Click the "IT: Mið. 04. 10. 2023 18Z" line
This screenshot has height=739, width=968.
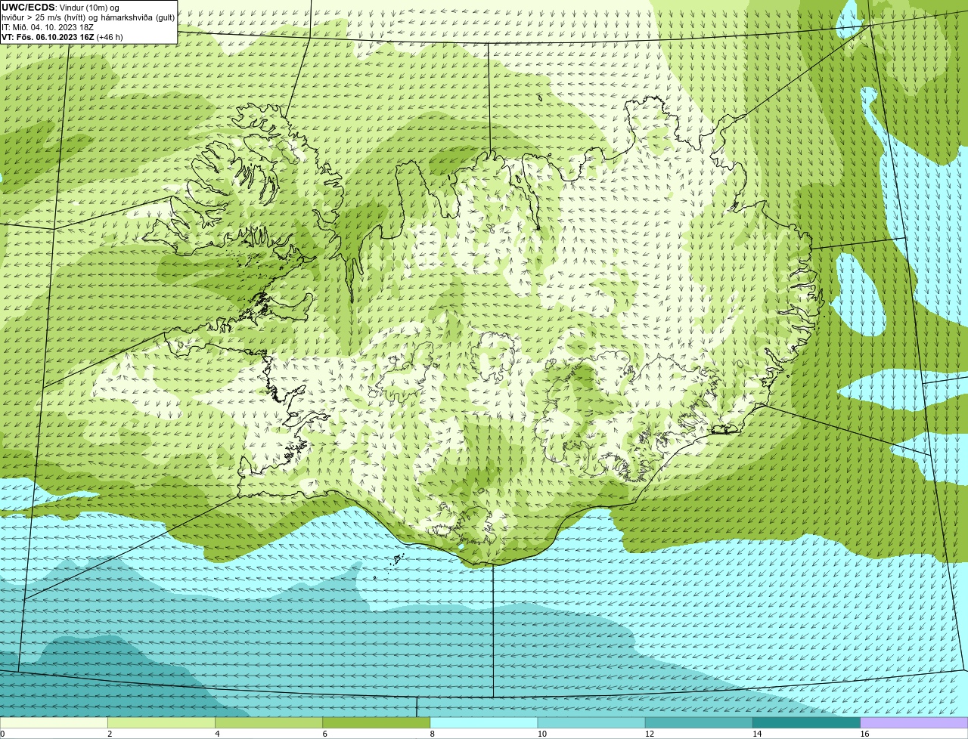point(48,27)
